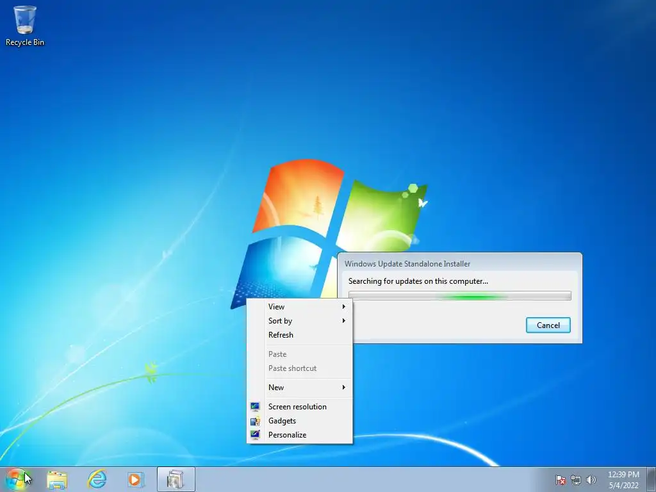Choose Personalize from the context menu

[300, 435]
